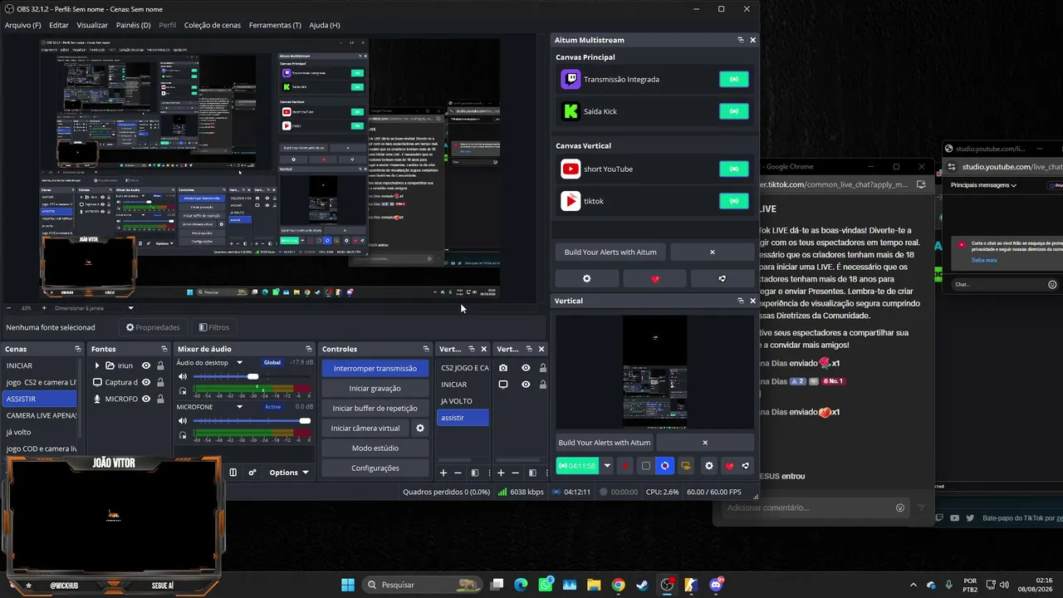Click the Windows taskbar Pesquisar search box
Image resolution: width=1063 pixels, height=598 pixels.
(x=422, y=585)
